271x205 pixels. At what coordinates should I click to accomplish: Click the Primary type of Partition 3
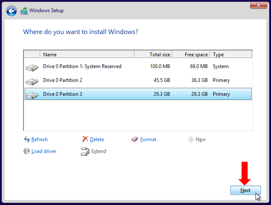[x=221, y=94]
